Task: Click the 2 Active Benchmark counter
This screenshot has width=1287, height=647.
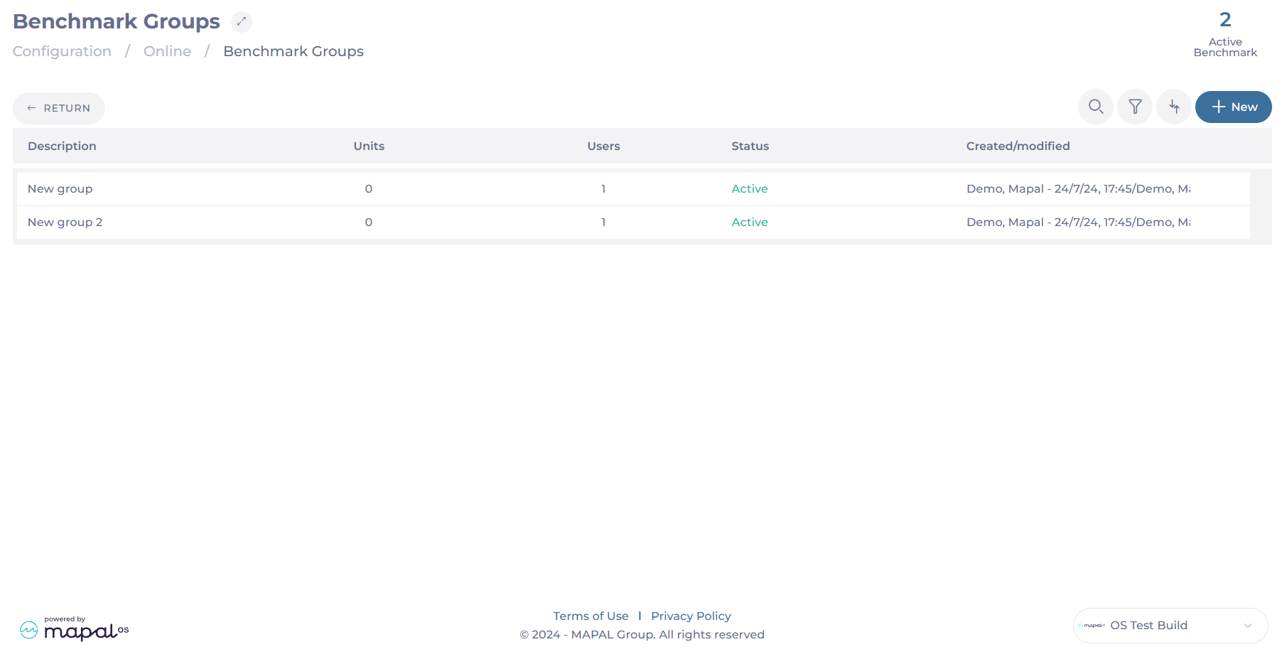Action: [1225, 34]
